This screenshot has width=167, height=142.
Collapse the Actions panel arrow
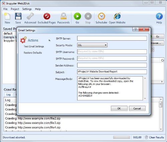pyautogui.click(x=49, y=40)
